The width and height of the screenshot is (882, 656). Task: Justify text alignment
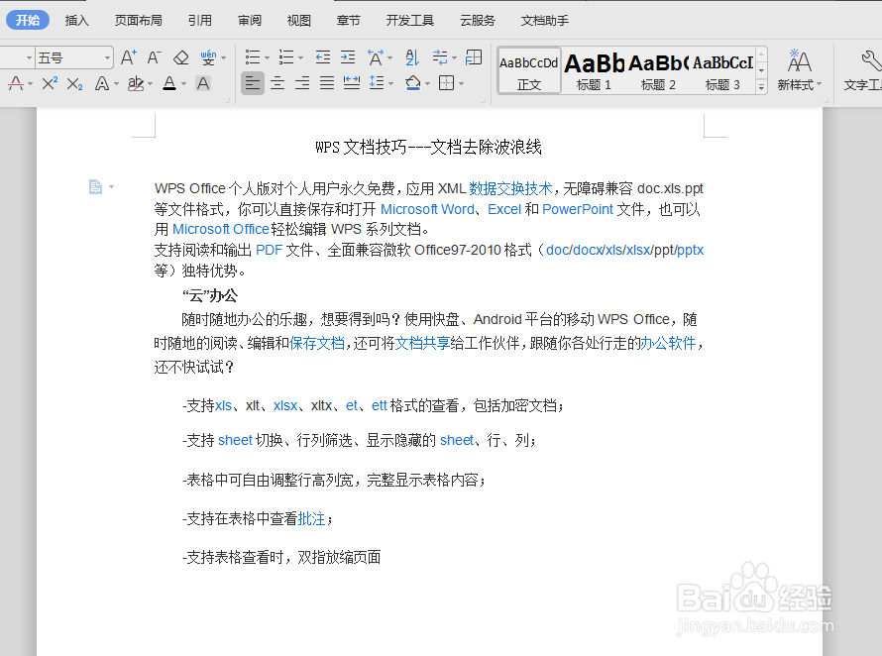[327, 84]
